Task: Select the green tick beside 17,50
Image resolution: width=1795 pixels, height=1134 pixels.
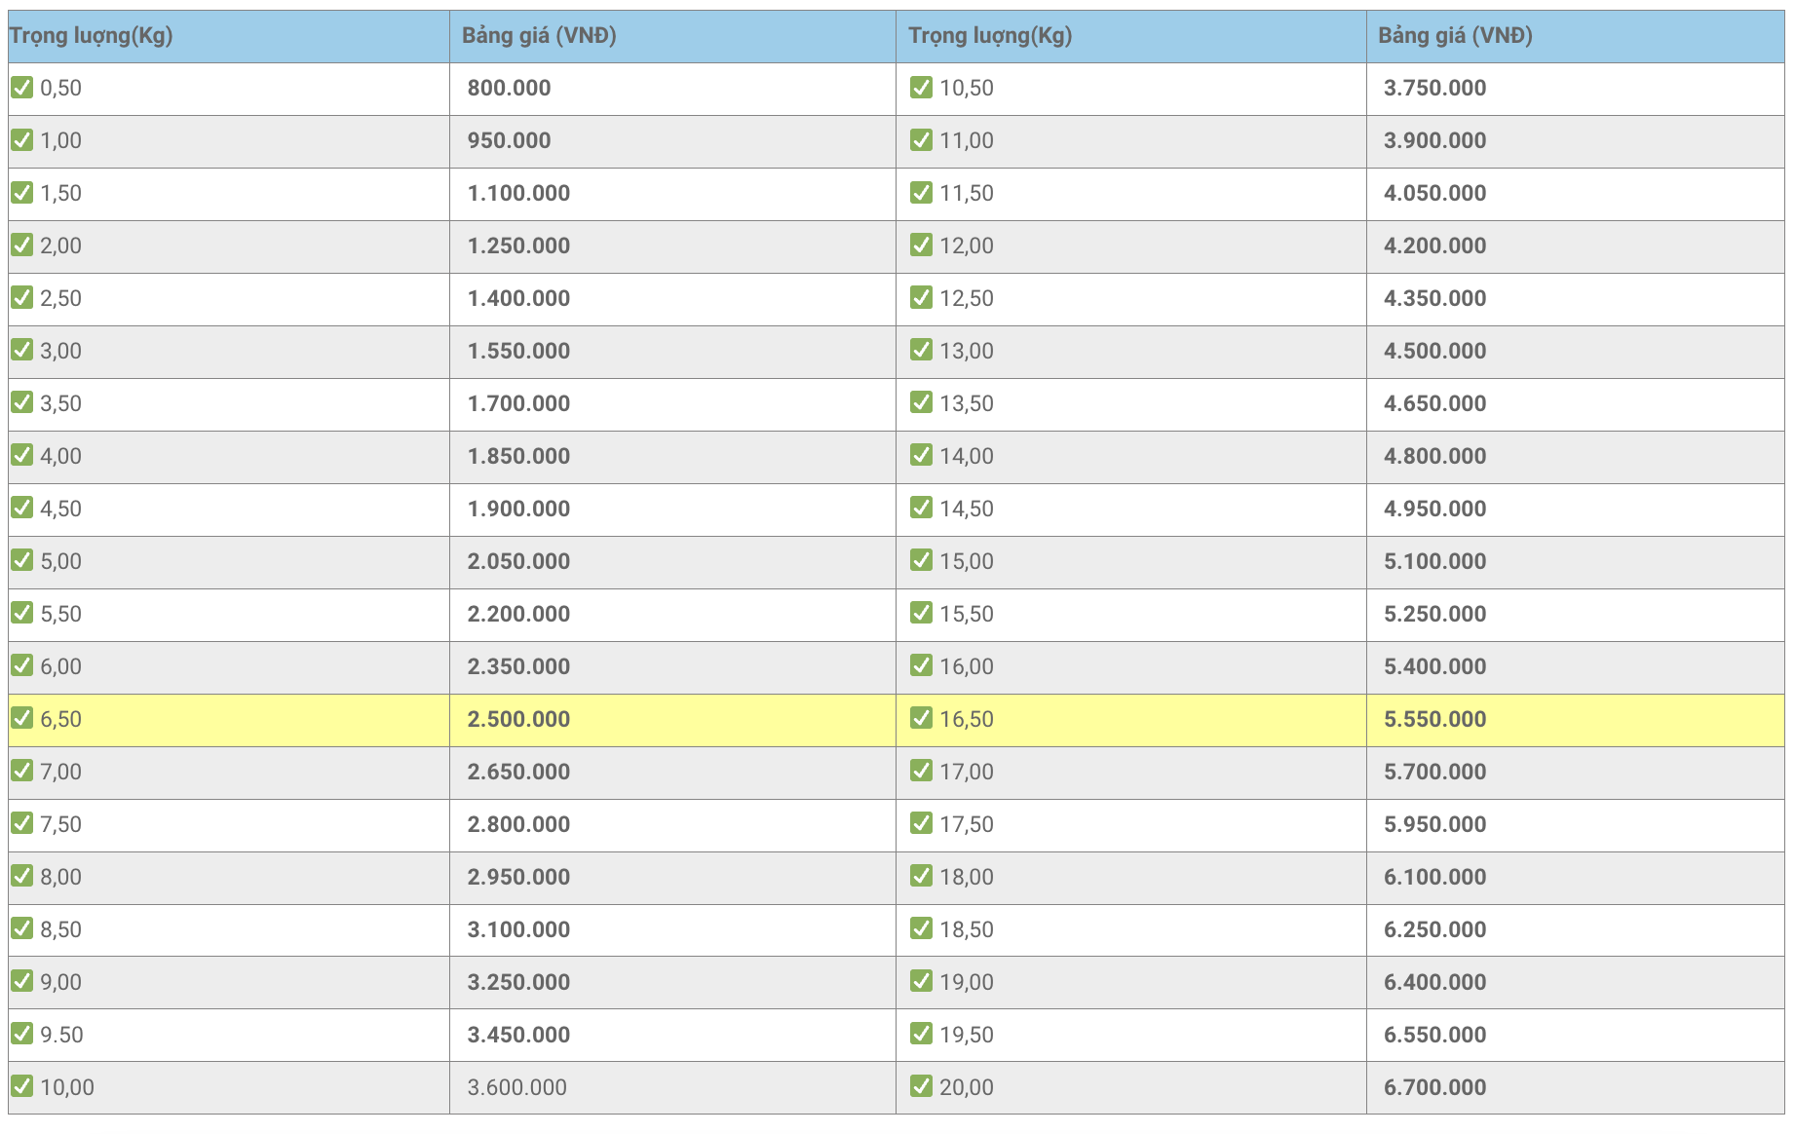Action: 921,824
